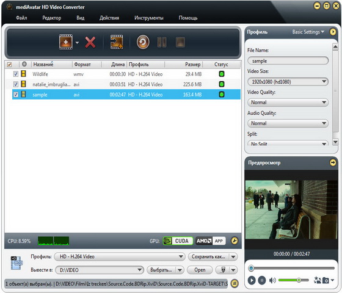Play the preview video

(x=252, y=280)
